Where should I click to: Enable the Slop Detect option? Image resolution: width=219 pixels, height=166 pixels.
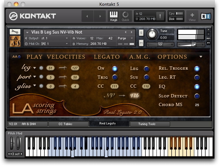pos(197,96)
